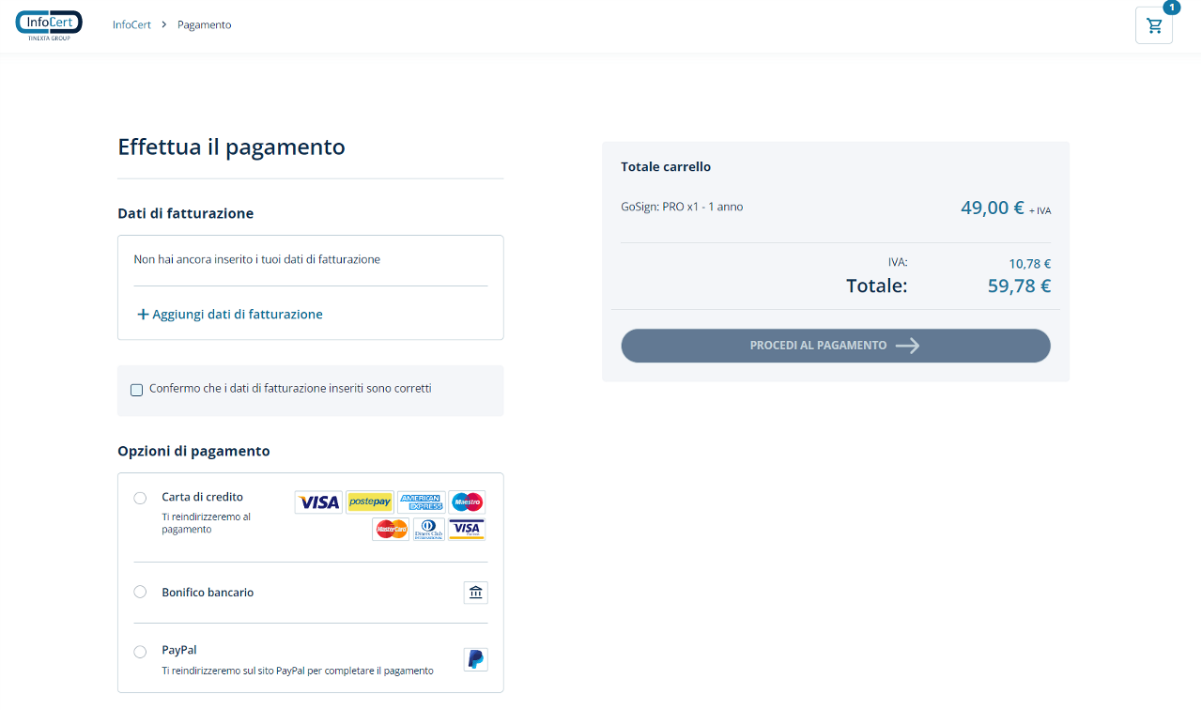The width and height of the screenshot is (1202, 710).
Task: Click the Visa Electron card logo
Action: (x=467, y=530)
